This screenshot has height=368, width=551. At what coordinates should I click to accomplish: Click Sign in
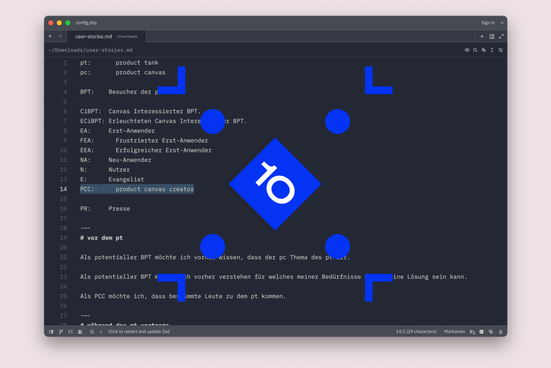pos(488,23)
